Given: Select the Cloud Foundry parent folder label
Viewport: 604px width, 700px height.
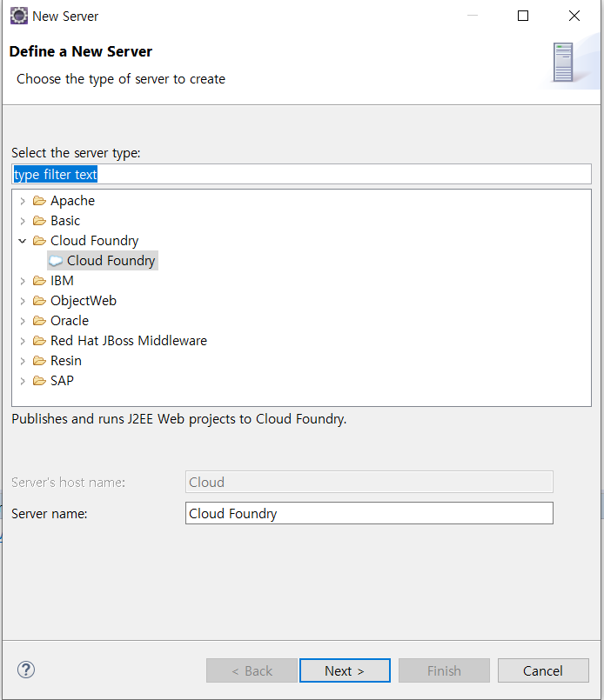Looking at the screenshot, I should tap(94, 241).
